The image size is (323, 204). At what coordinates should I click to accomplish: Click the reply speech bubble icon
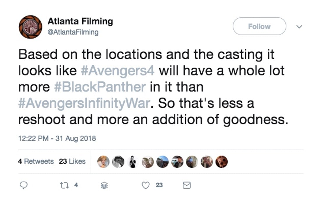24,185
